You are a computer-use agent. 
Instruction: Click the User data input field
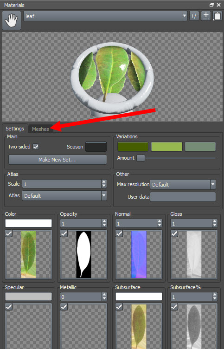183,197
